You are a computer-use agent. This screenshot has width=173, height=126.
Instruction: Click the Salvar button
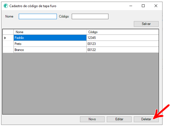(146, 24)
